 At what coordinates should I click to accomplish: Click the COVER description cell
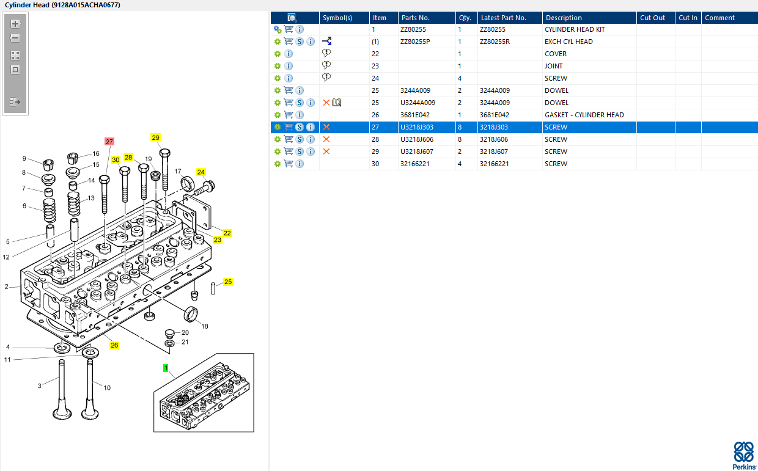(x=556, y=54)
